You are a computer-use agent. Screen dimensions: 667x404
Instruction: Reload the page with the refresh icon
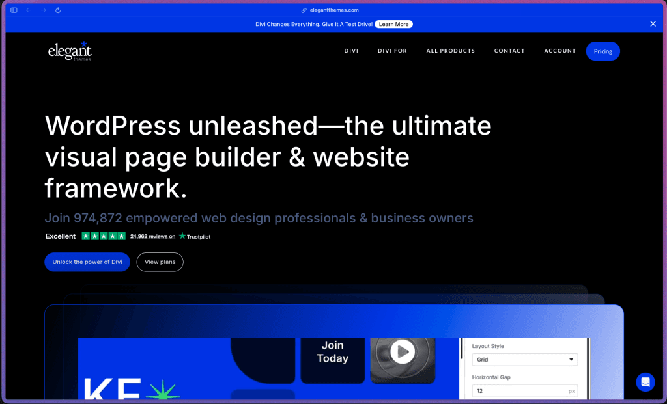click(x=58, y=10)
